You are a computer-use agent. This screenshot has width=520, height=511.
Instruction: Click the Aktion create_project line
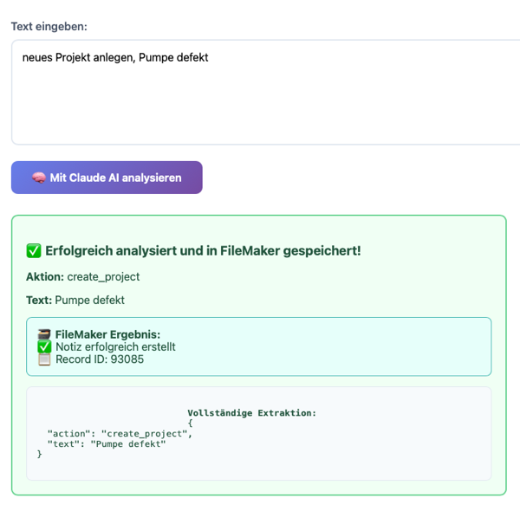pyautogui.click(x=83, y=276)
